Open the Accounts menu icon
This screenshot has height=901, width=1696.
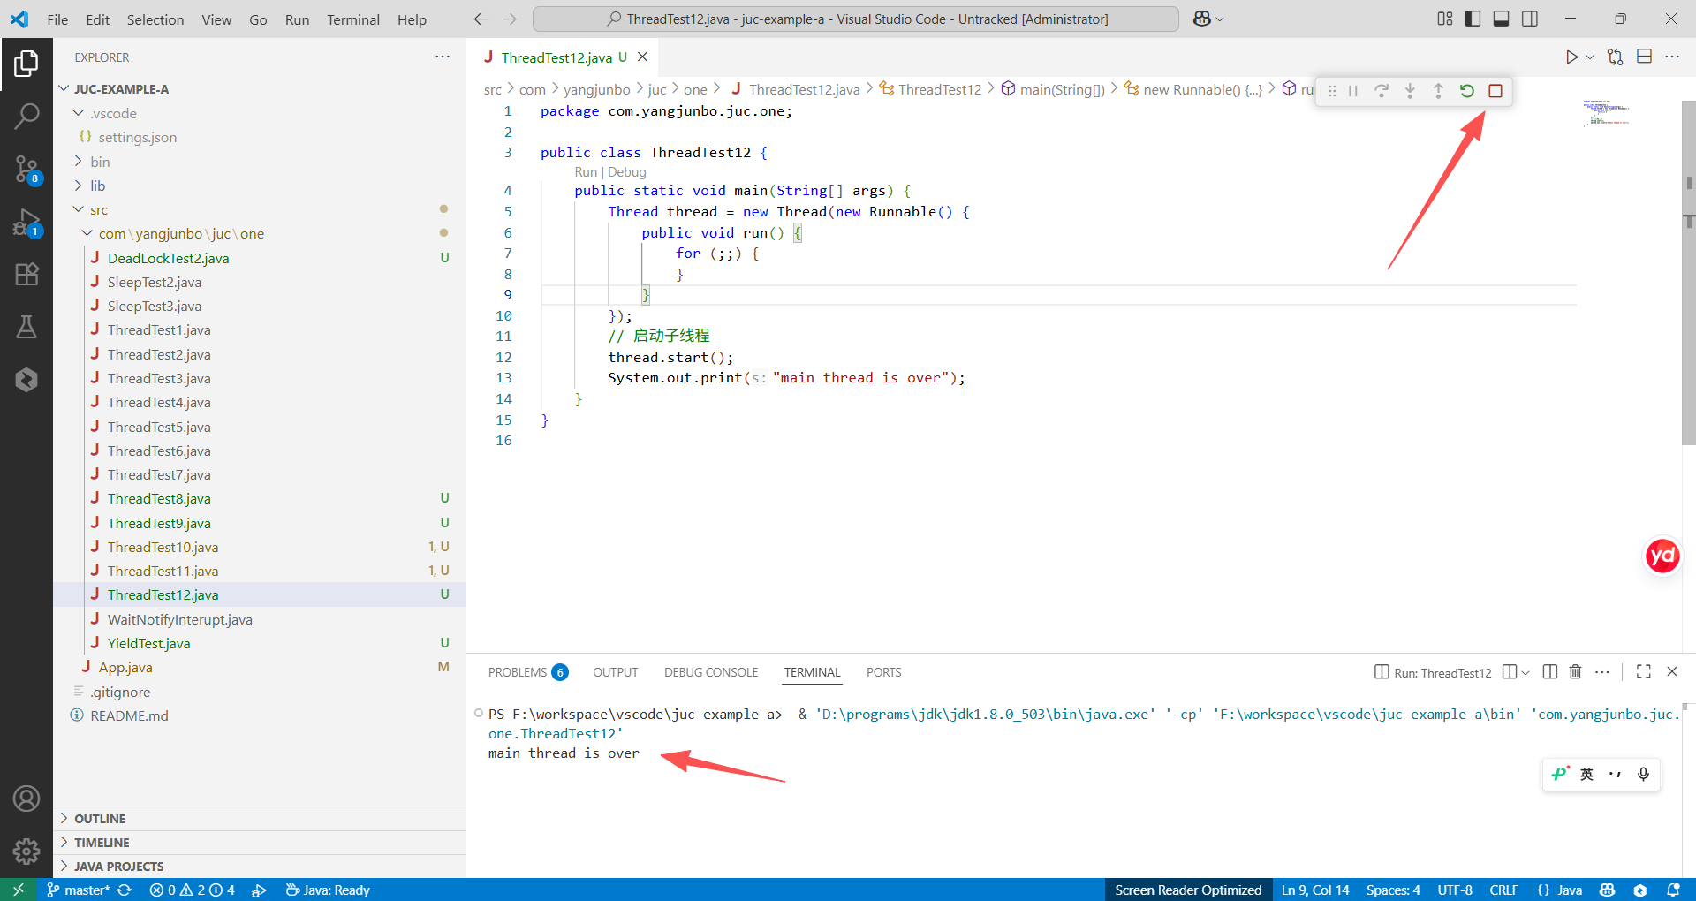[x=26, y=799]
